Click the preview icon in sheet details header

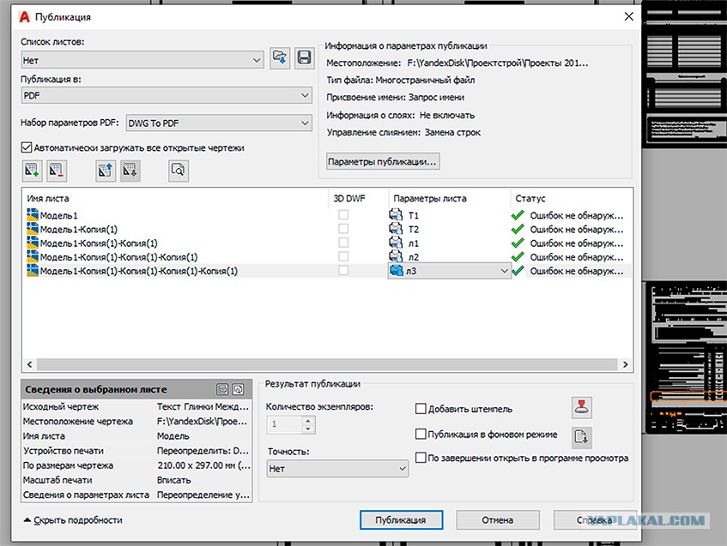point(238,389)
